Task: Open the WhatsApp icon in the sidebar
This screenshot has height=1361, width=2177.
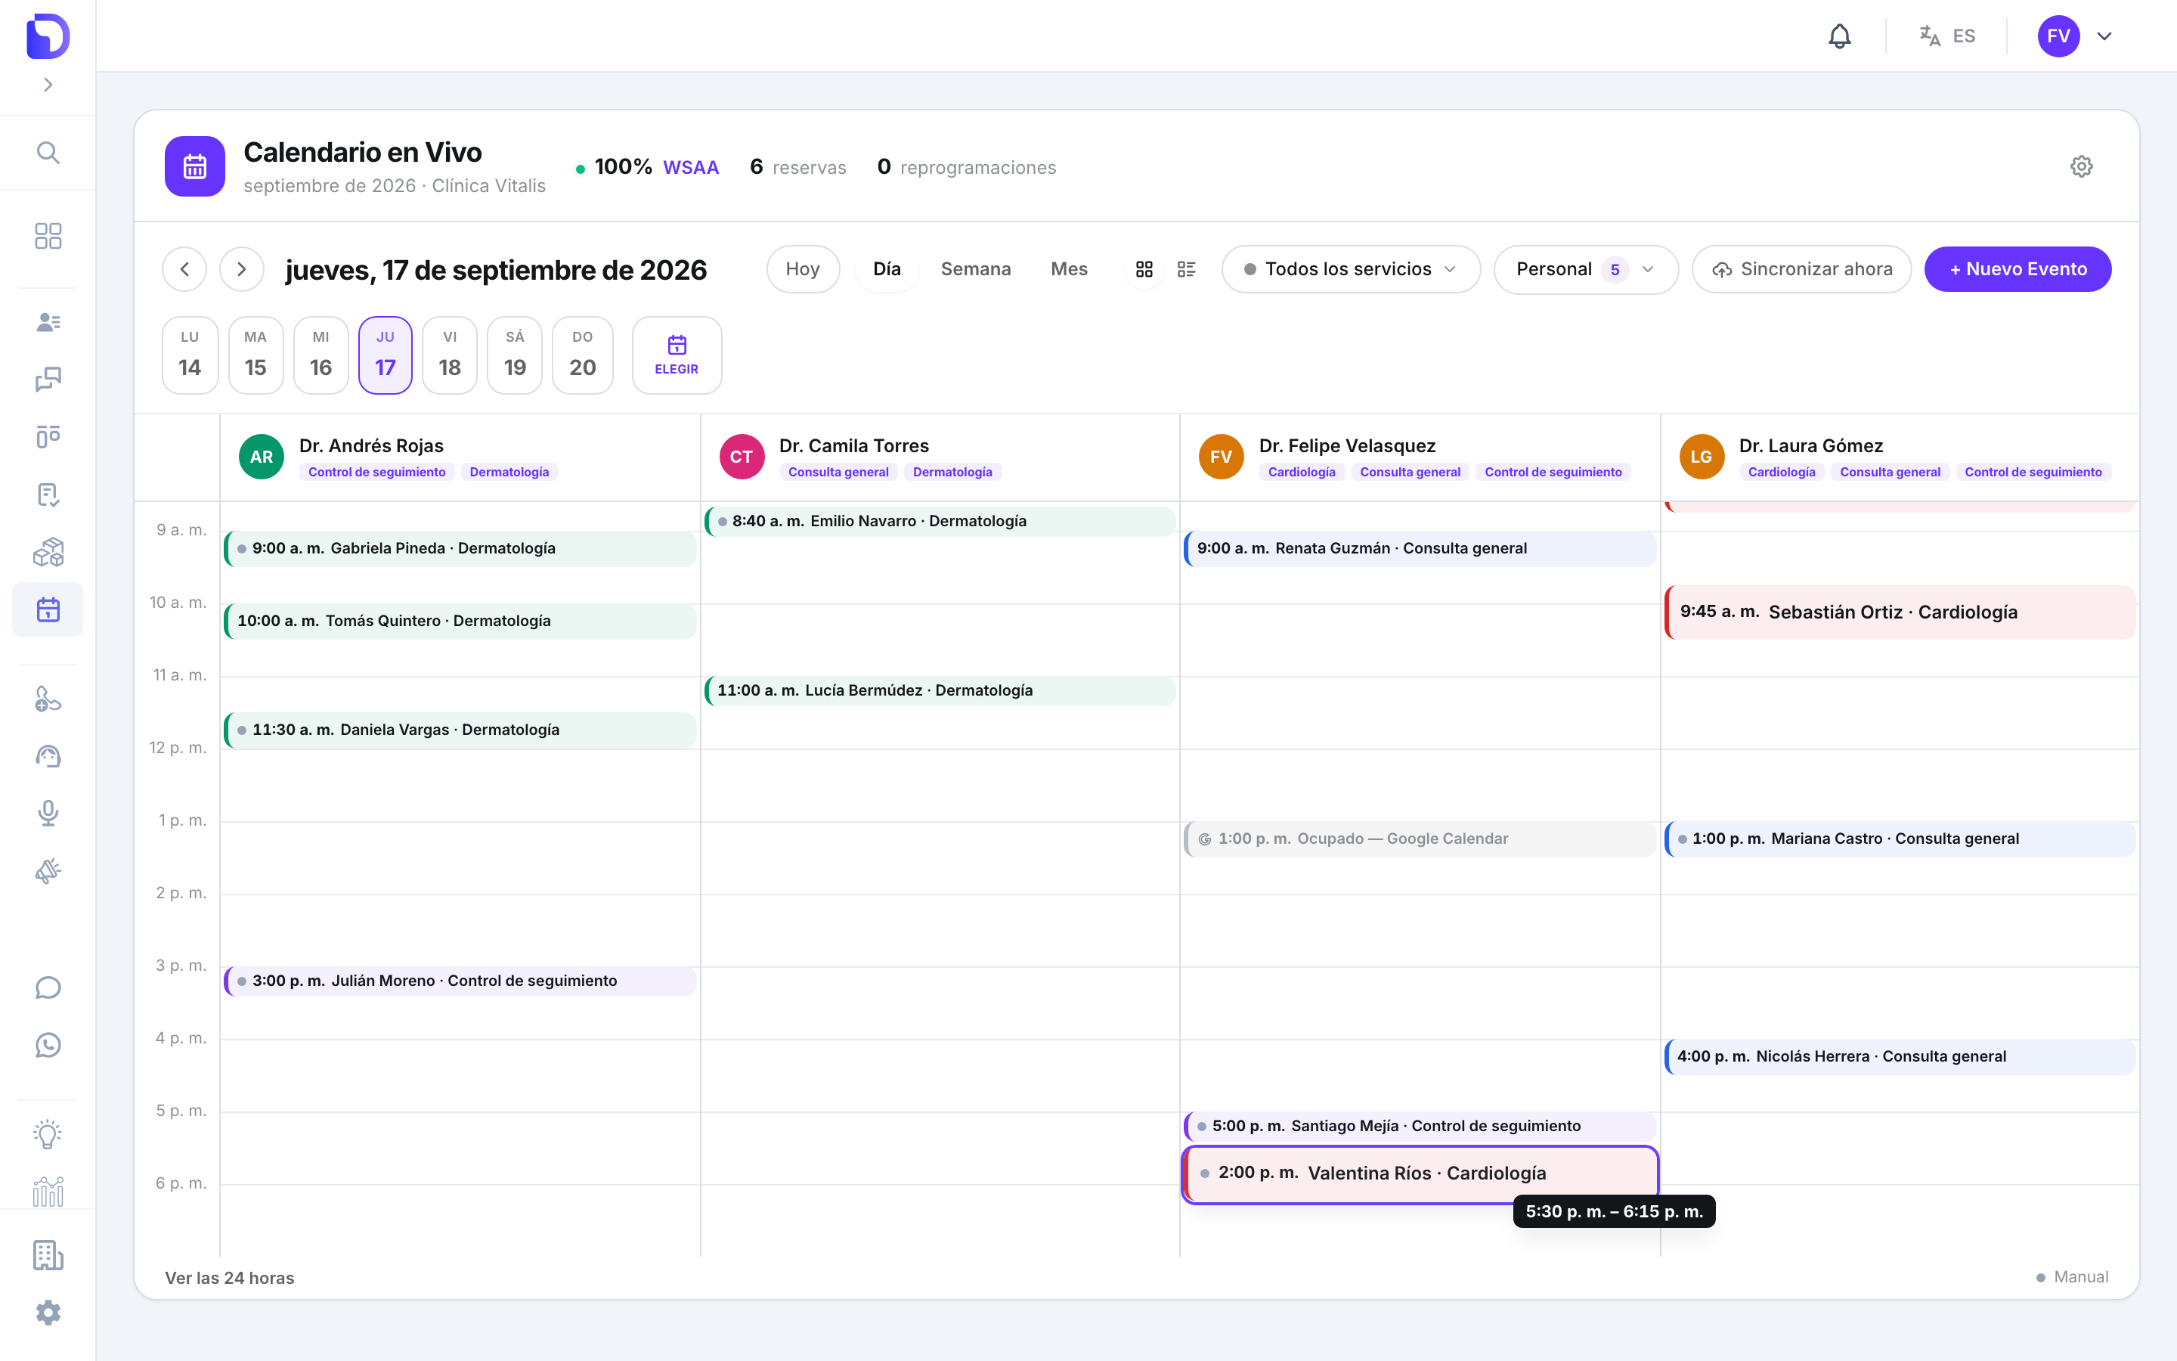Action: click(x=48, y=1045)
